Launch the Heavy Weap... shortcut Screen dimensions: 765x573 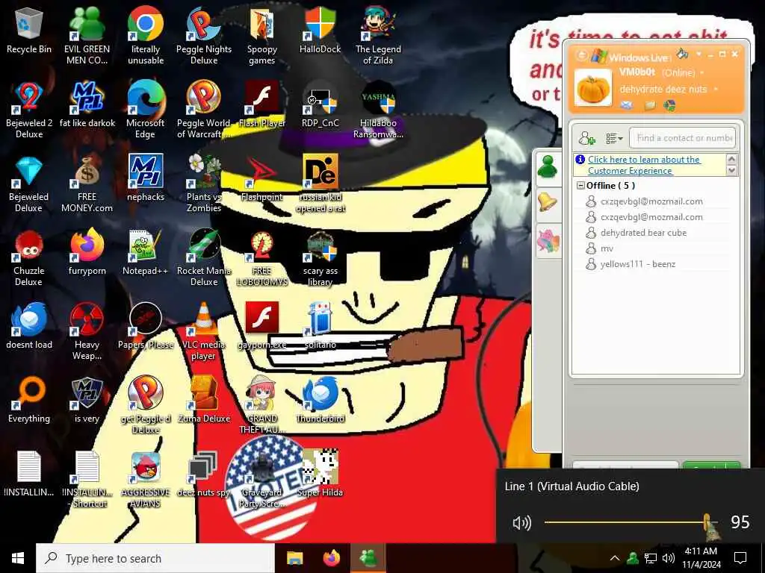[87, 331]
